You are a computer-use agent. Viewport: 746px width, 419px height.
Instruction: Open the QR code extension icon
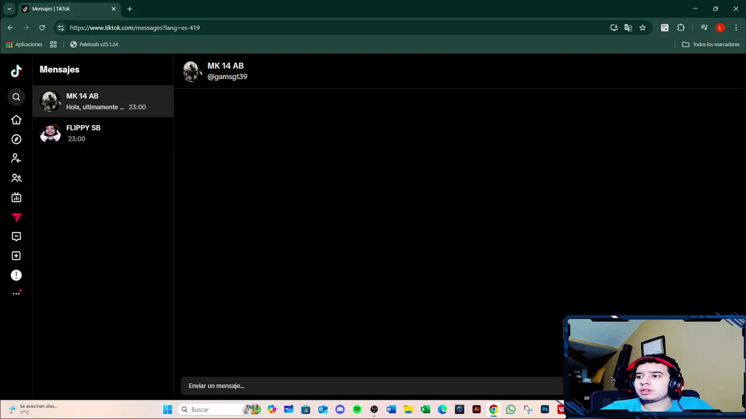click(664, 27)
